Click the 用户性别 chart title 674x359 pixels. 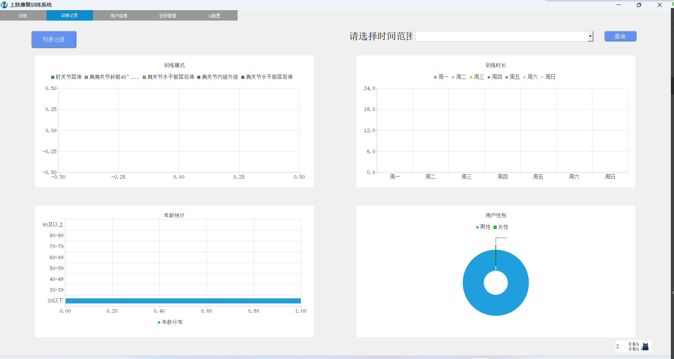click(x=496, y=216)
